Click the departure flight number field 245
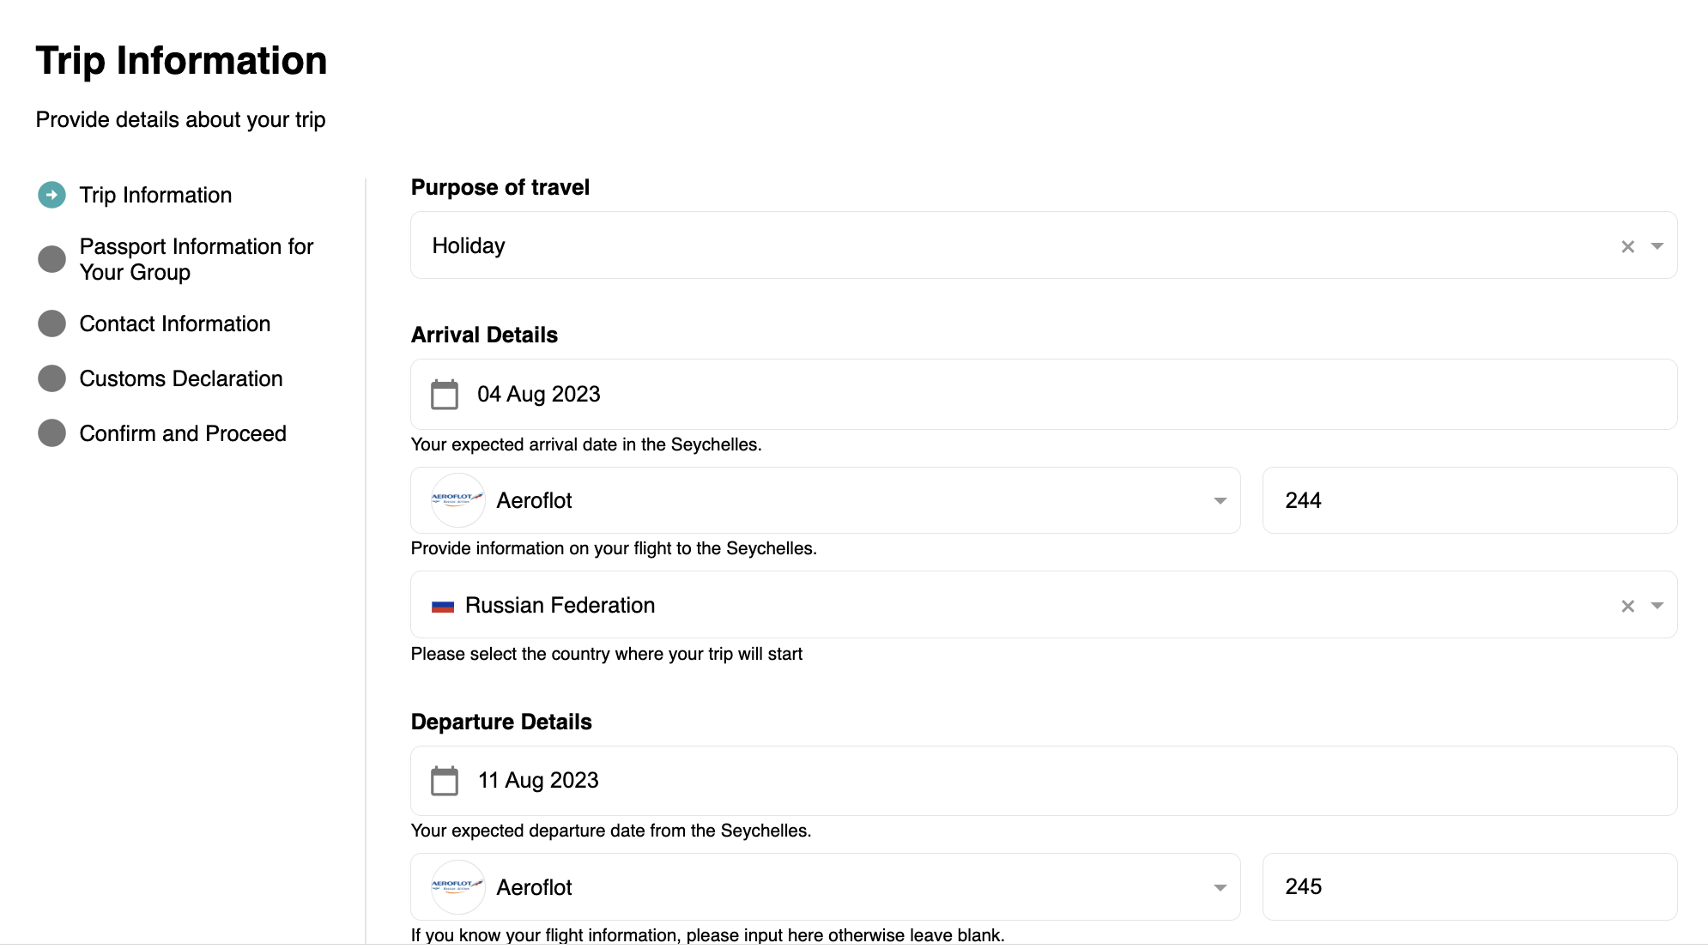 tap(1469, 886)
